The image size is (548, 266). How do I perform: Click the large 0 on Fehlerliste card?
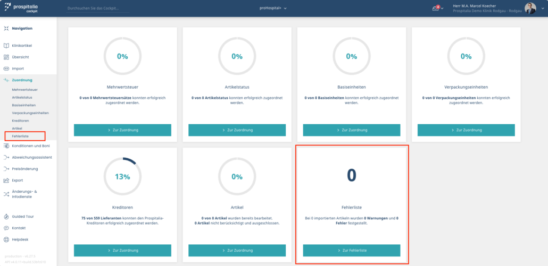352,175
